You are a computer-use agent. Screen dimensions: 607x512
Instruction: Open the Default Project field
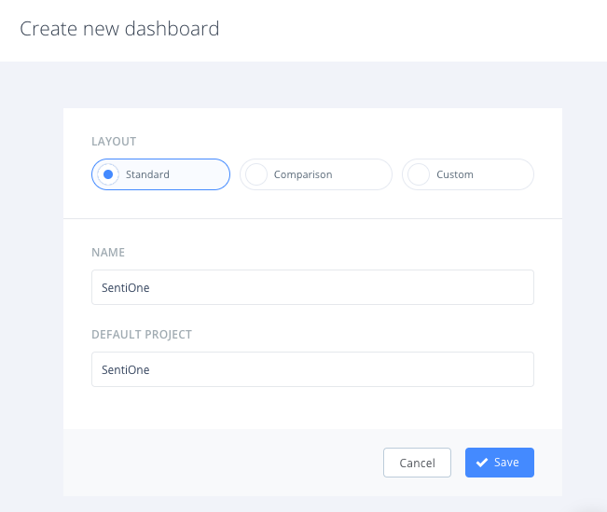(x=312, y=369)
